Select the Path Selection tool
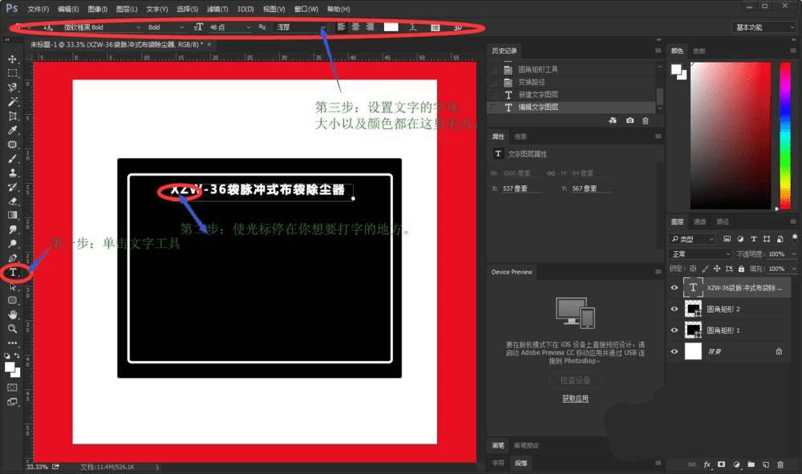Image resolution: width=802 pixels, height=474 pixels. coord(12,286)
